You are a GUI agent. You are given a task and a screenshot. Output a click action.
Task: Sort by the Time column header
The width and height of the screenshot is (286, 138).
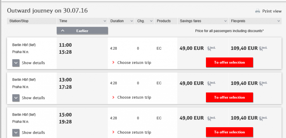82,21
